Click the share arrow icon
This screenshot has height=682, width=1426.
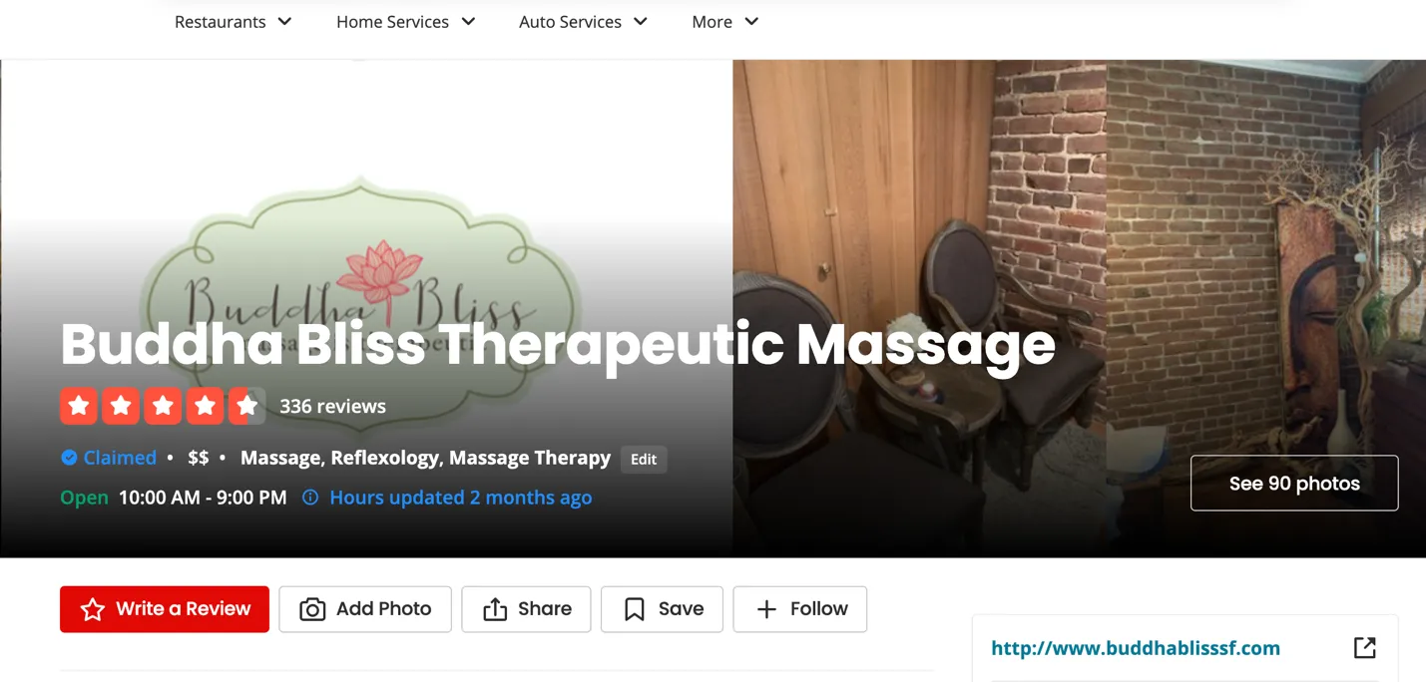tap(495, 609)
